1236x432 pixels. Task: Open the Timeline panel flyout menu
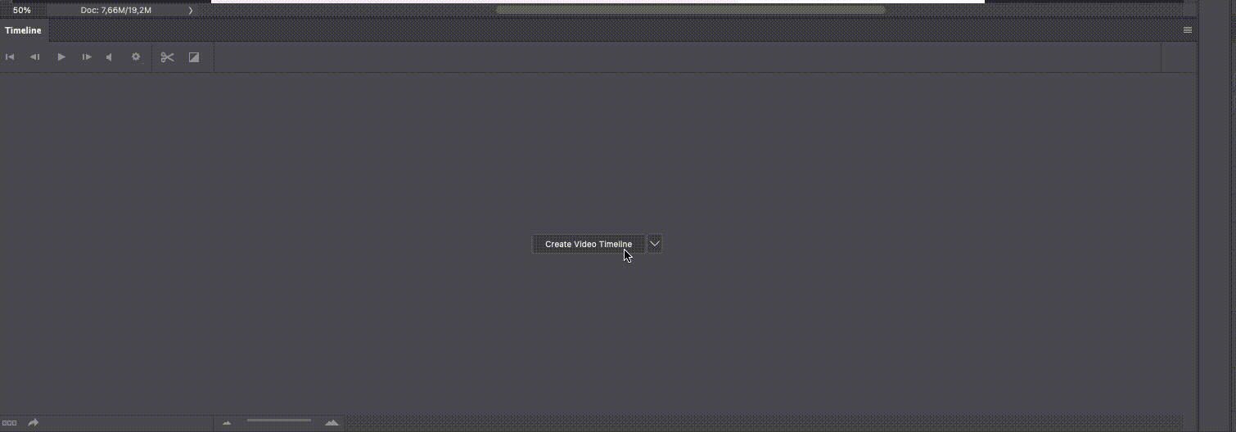click(1188, 29)
